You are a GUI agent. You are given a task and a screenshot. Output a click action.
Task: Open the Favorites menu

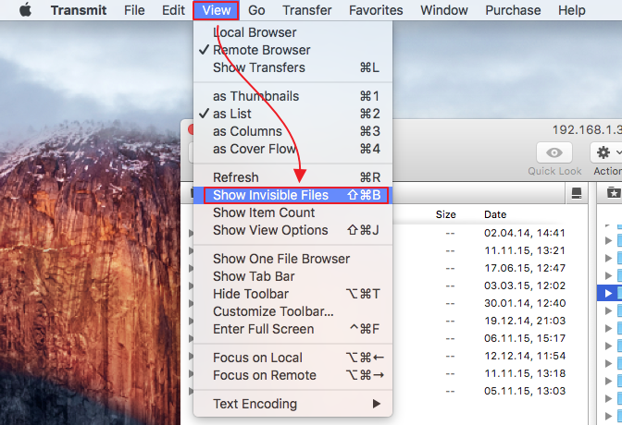pos(376,10)
